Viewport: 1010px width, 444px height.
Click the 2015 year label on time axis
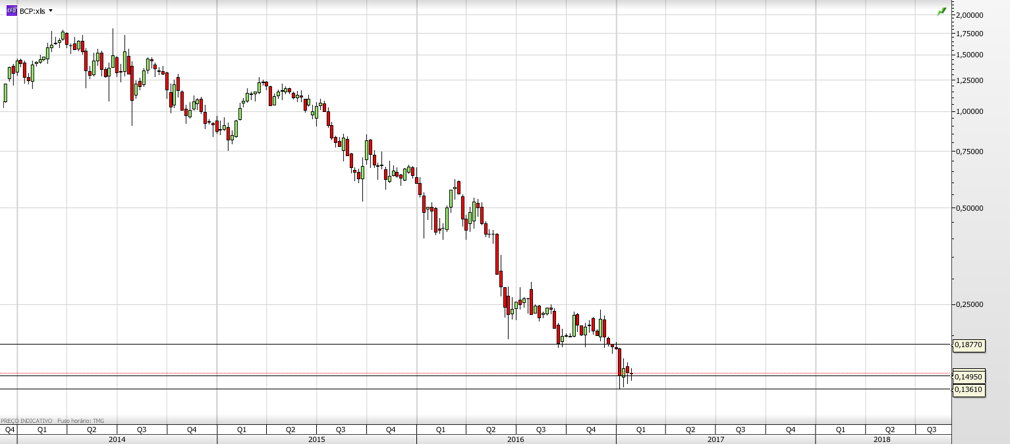click(316, 439)
